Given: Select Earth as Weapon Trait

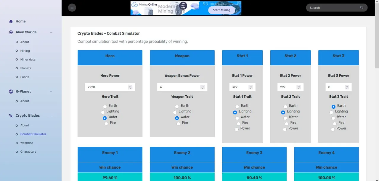Looking at the screenshot, I should 177,107.
